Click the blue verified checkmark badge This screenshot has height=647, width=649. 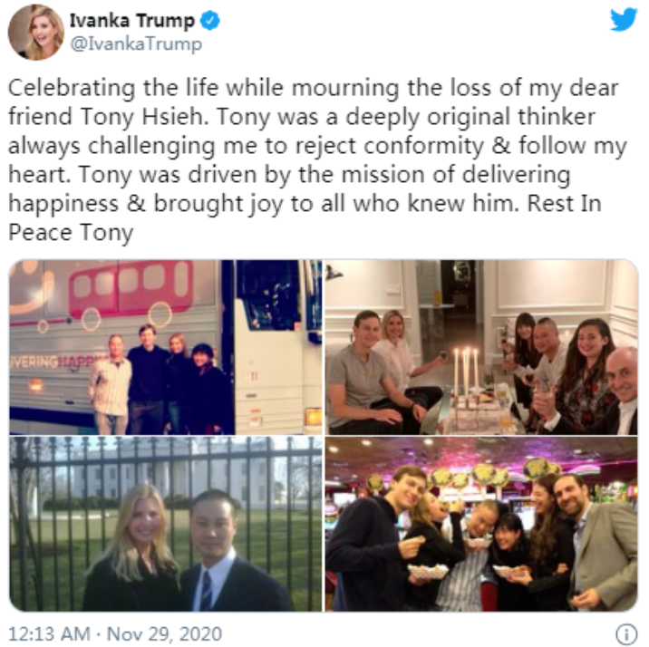pyautogui.click(x=210, y=21)
